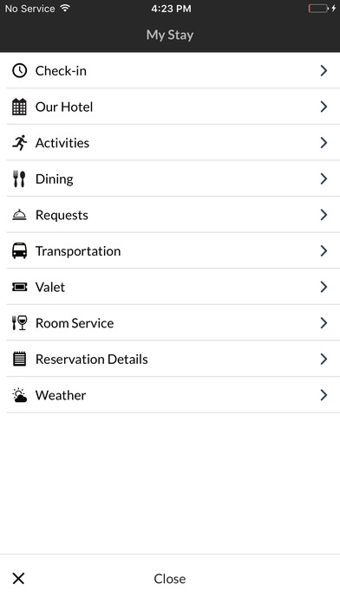Click the X icon at bottom left
Viewport: 340px width, 603px height.
click(18, 579)
